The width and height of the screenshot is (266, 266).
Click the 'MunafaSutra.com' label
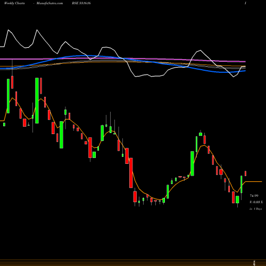49,3
